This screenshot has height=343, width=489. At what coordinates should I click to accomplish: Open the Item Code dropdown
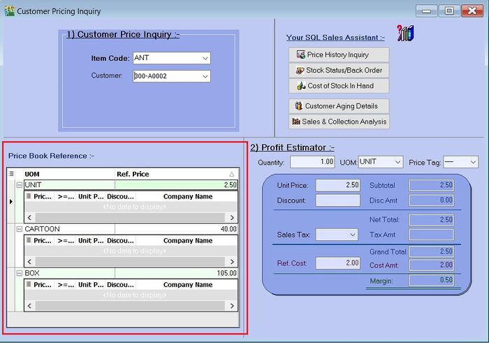[x=205, y=58]
